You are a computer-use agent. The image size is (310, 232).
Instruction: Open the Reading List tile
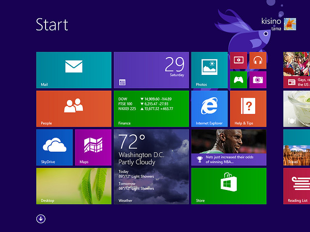296,186
